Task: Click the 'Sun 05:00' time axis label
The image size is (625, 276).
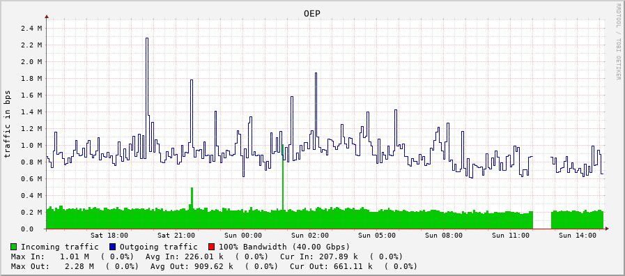Action: (x=377, y=236)
